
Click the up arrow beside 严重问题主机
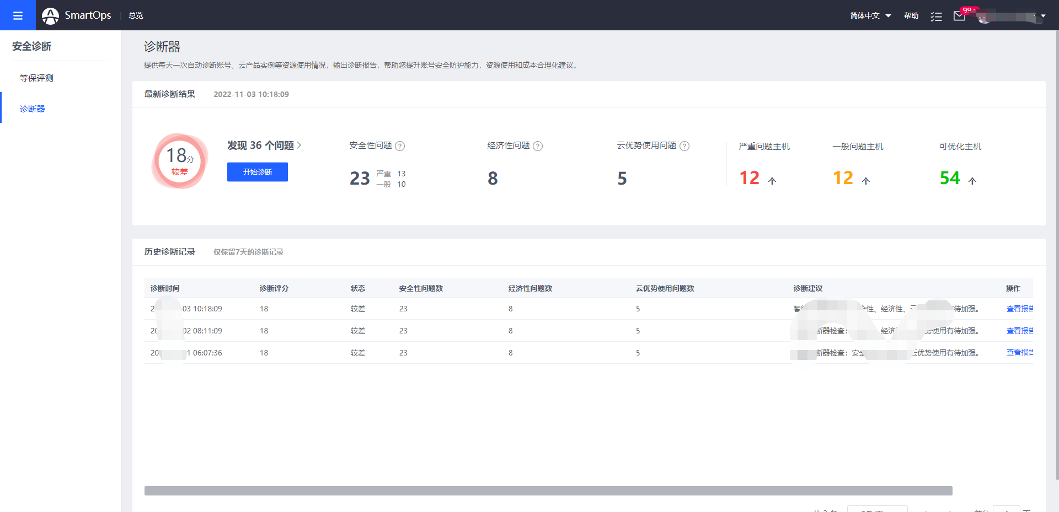pyautogui.click(x=772, y=181)
